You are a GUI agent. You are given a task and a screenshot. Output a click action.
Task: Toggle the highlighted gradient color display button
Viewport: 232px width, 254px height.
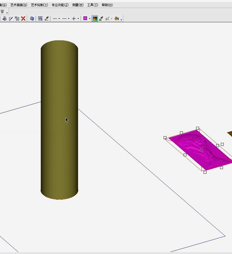[95, 19]
